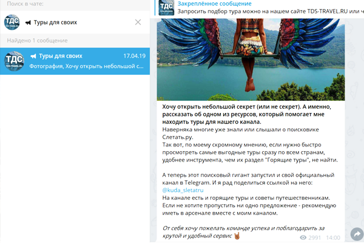Click the TDS thumbnail in the pinned message
The width and height of the screenshot is (364, 243).
pos(166,8)
